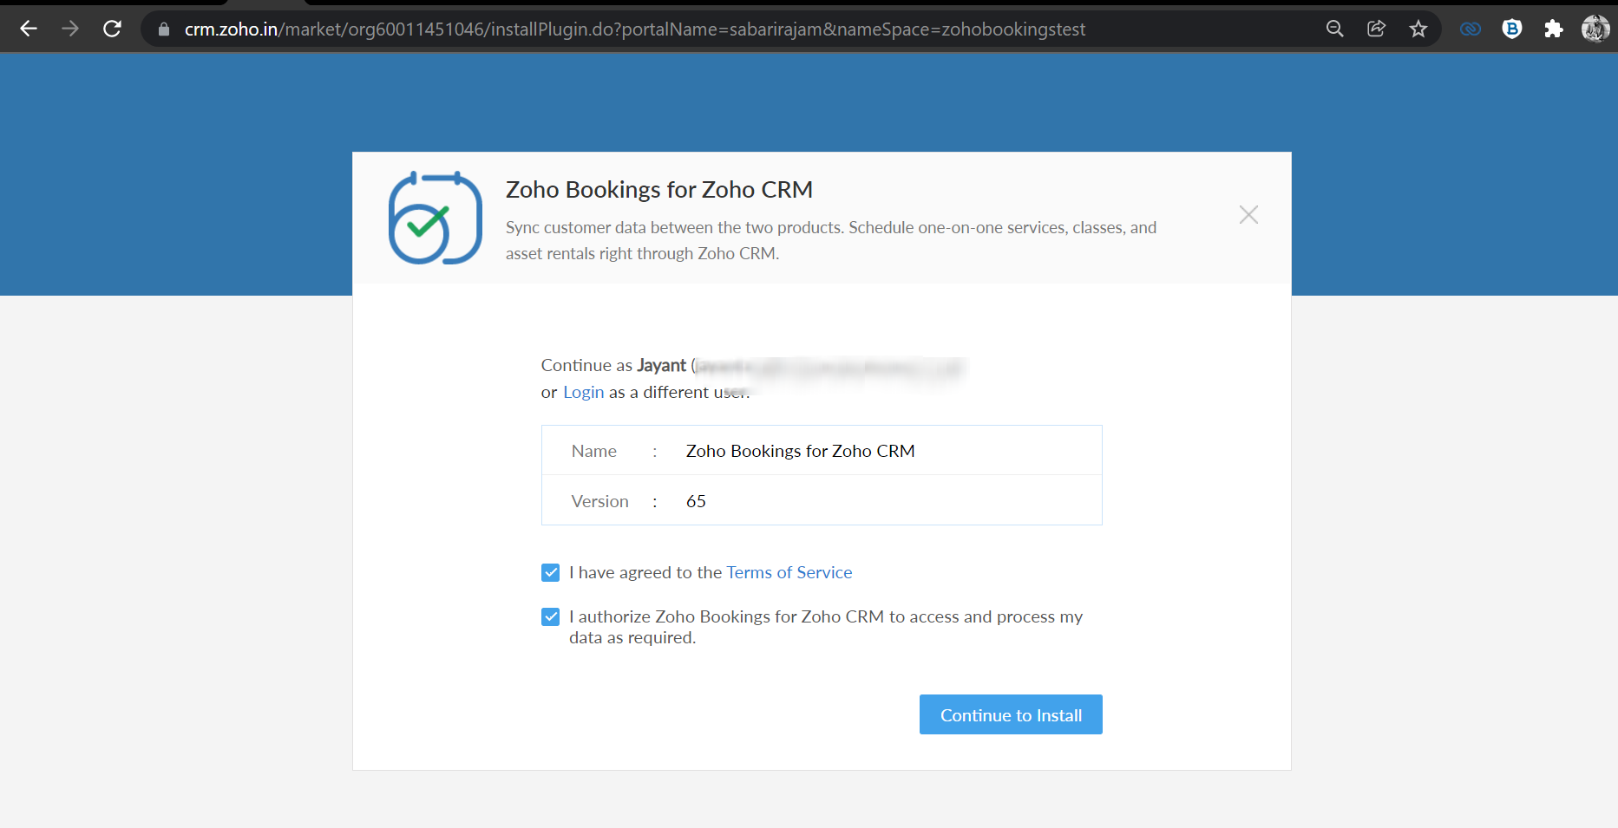Open the Terms of Service link
The height and width of the screenshot is (828, 1618).
tap(789, 573)
